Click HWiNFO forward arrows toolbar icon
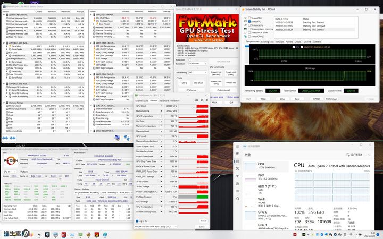 pyautogui.click(x=13, y=138)
